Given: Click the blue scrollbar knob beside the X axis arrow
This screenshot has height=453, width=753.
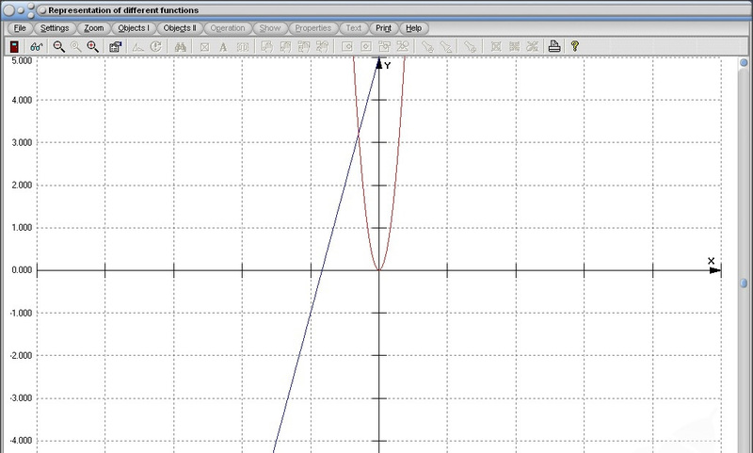Looking at the screenshot, I should pyautogui.click(x=744, y=283).
